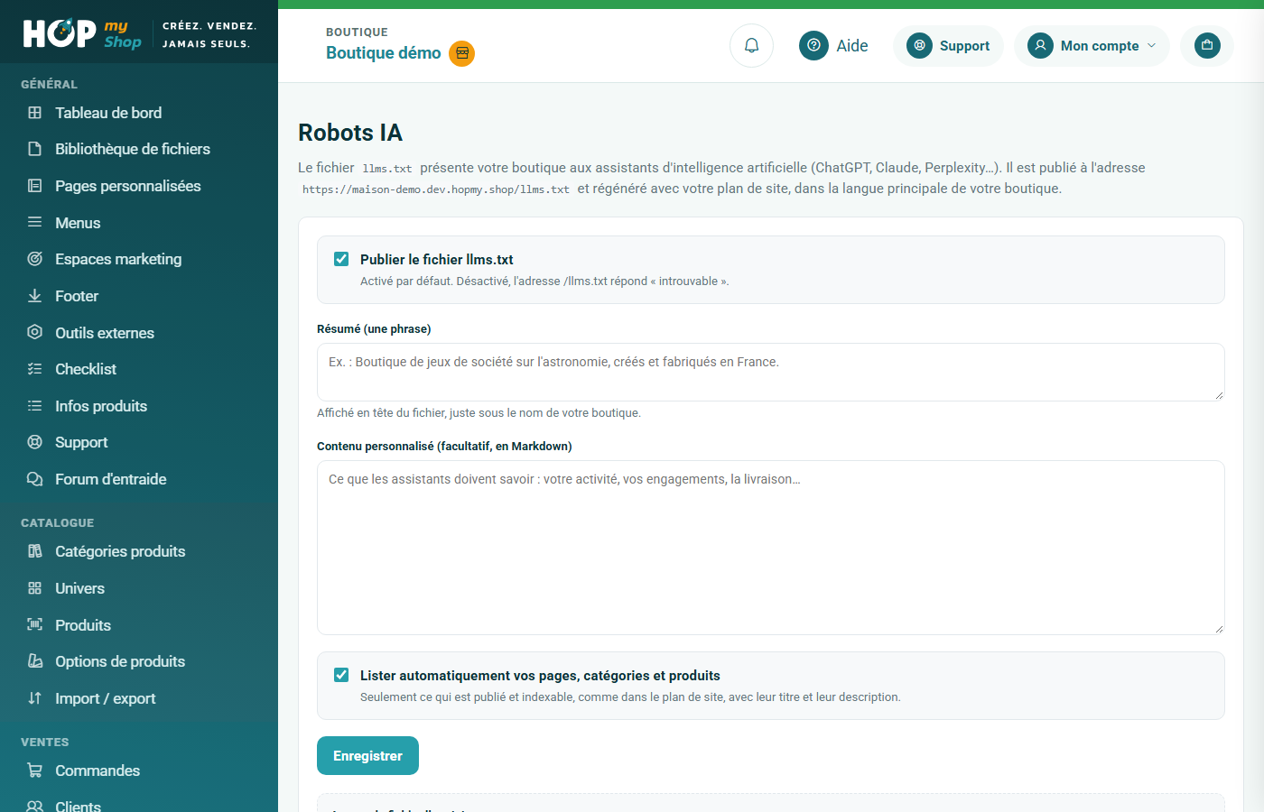
Task: Click the Aide link in header
Action: 852,46
